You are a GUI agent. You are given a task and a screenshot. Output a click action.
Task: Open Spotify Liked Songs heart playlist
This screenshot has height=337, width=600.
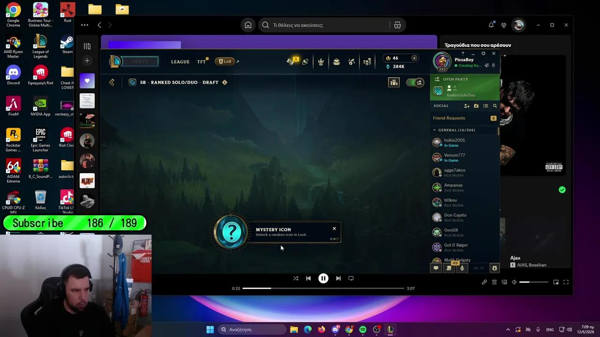click(x=87, y=81)
